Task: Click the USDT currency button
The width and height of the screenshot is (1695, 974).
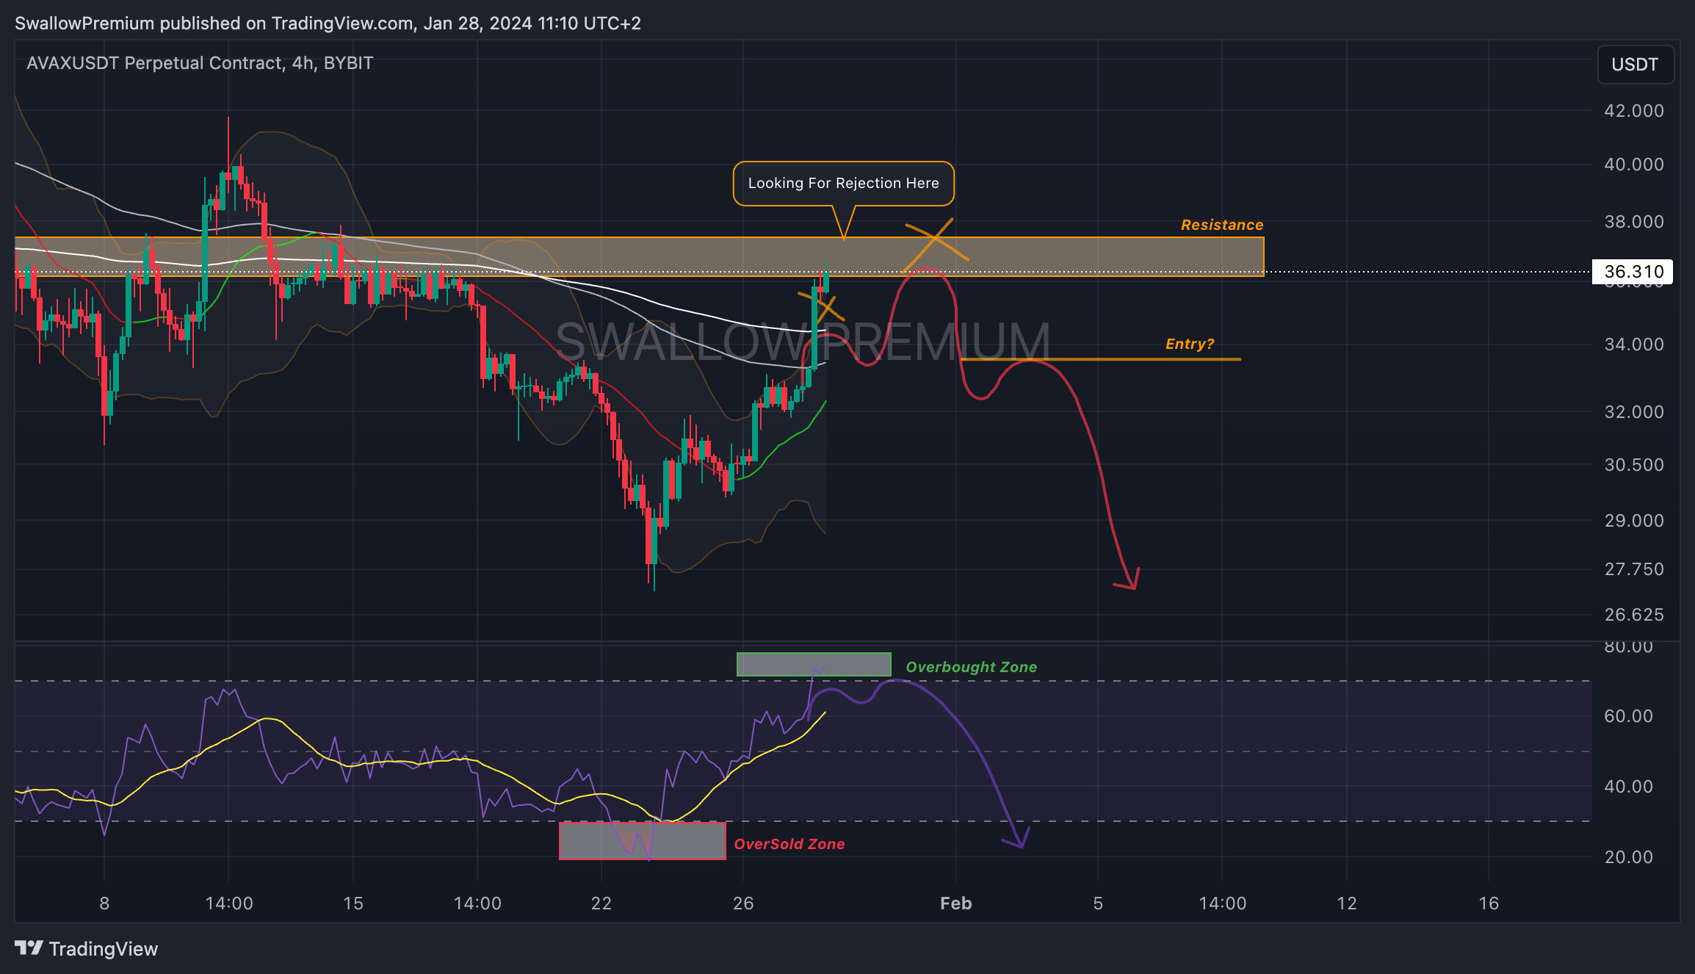Action: tap(1635, 65)
